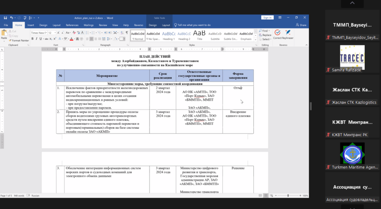
Task: Open Font dialog launcher
Action: [x=83, y=45]
